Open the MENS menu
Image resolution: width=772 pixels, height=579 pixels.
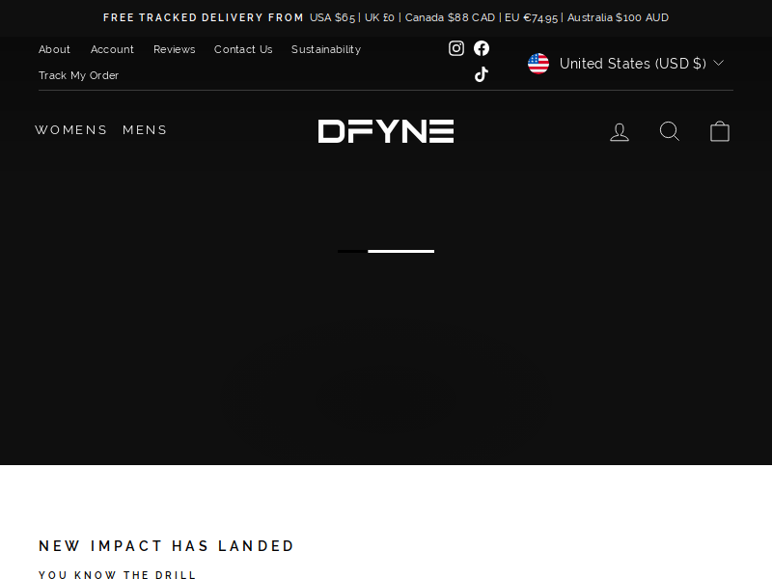[x=145, y=130]
